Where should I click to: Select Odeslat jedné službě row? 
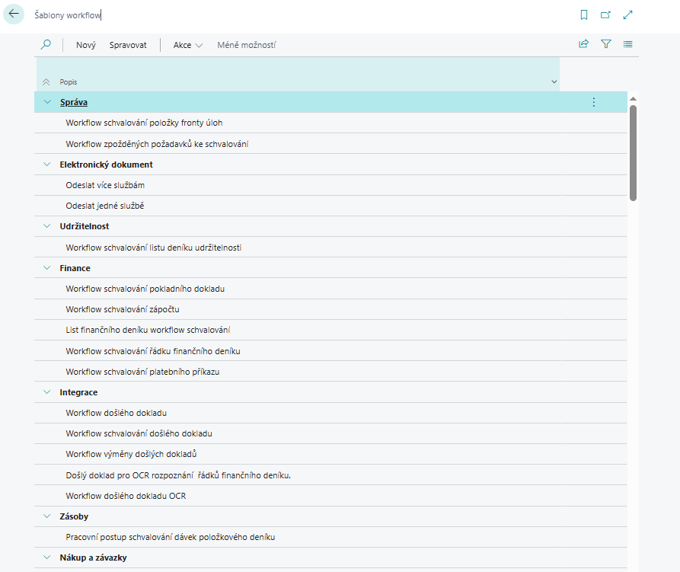tap(330, 206)
